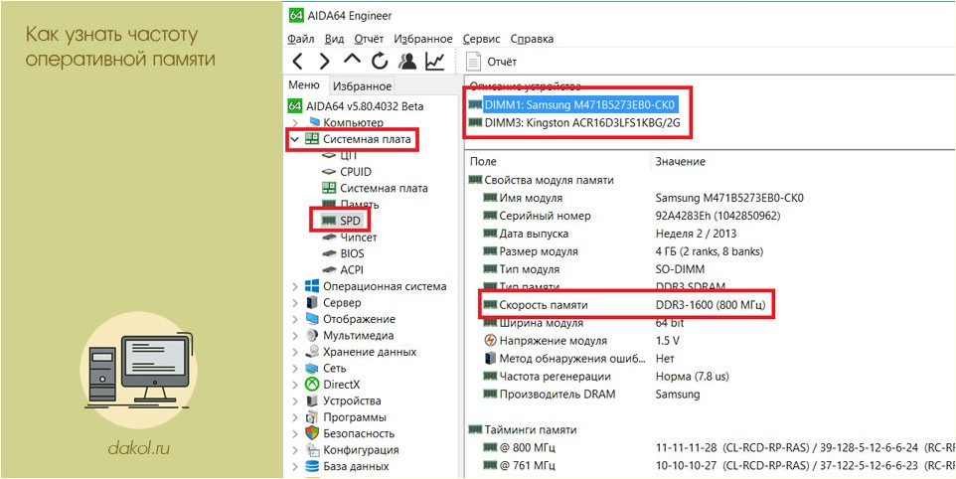Click the Напряжение модуля power icon
Screen dimensions: 956x479
tap(490, 341)
